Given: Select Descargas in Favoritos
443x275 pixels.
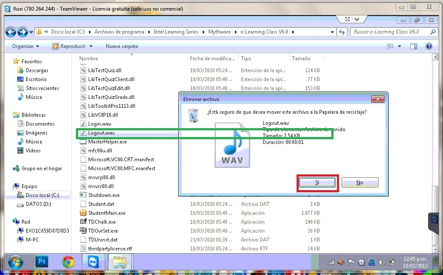Looking at the screenshot, I should pos(37,70).
